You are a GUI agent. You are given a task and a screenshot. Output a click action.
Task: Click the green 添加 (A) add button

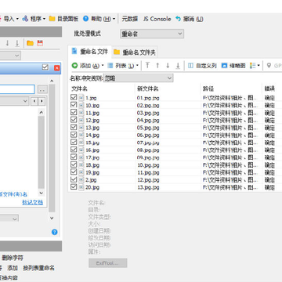(x=85, y=66)
